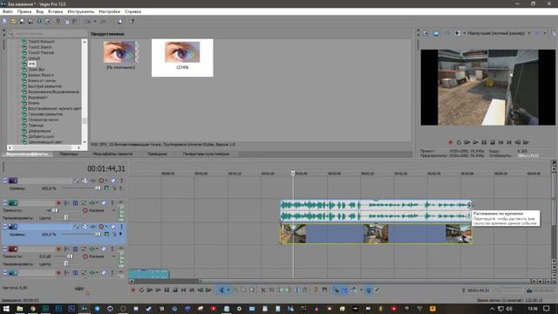Image resolution: width=558 pixels, height=314 pixels.
Task: Click the video clip on the timeline
Action: tap(376, 234)
